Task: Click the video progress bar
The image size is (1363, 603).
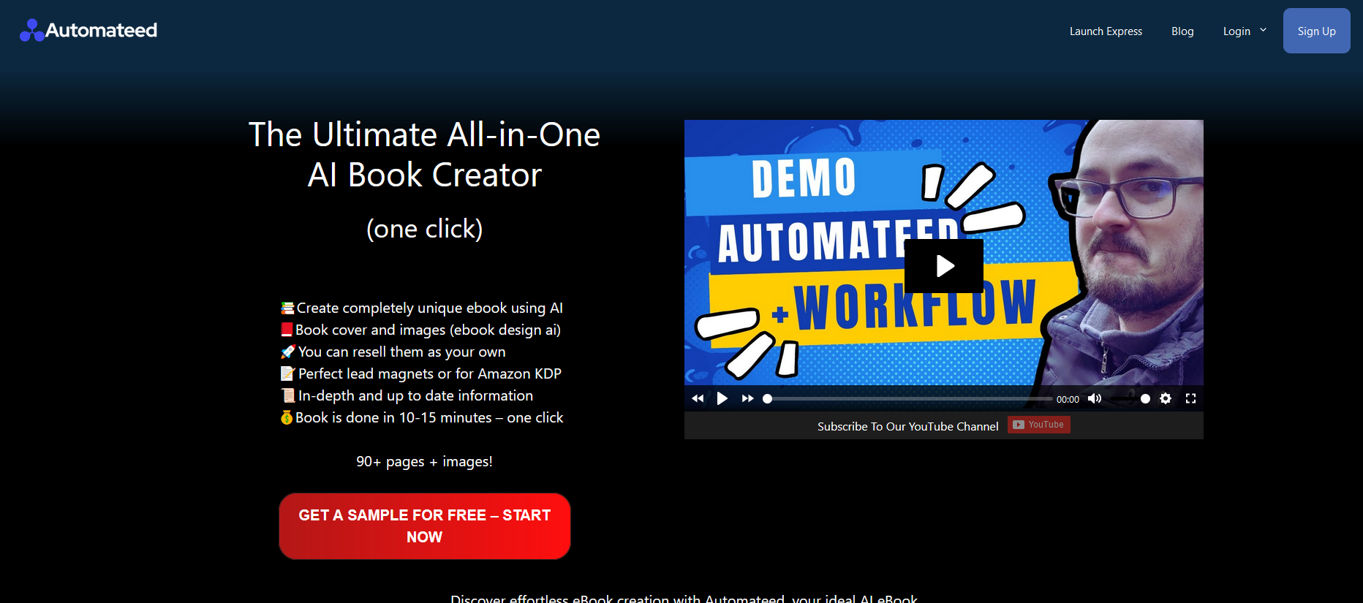Action: tap(907, 398)
